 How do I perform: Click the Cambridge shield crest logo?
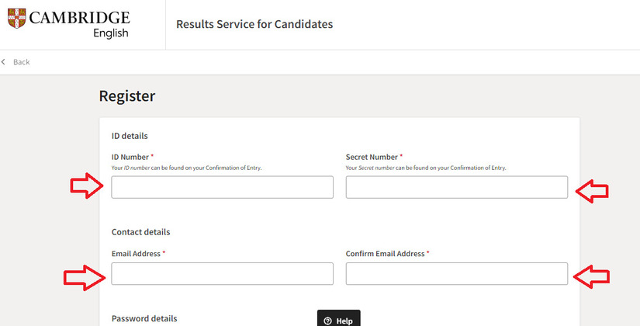click(16, 18)
